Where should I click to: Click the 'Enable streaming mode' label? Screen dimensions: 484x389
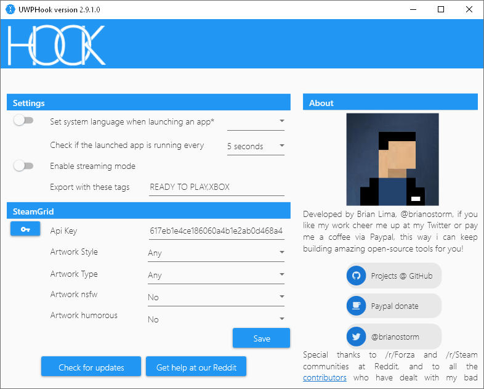[x=92, y=166]
